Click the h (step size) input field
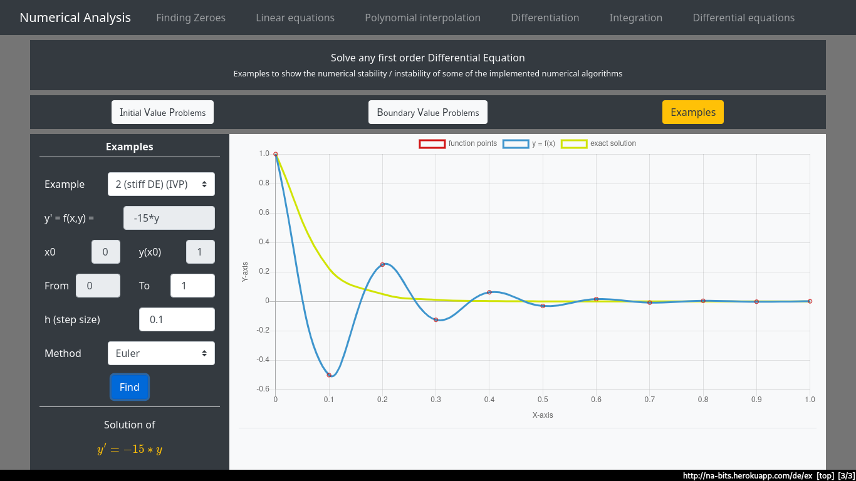Image resolution: width=856 pixels, height=481 pixels. (x=177, y=319)
